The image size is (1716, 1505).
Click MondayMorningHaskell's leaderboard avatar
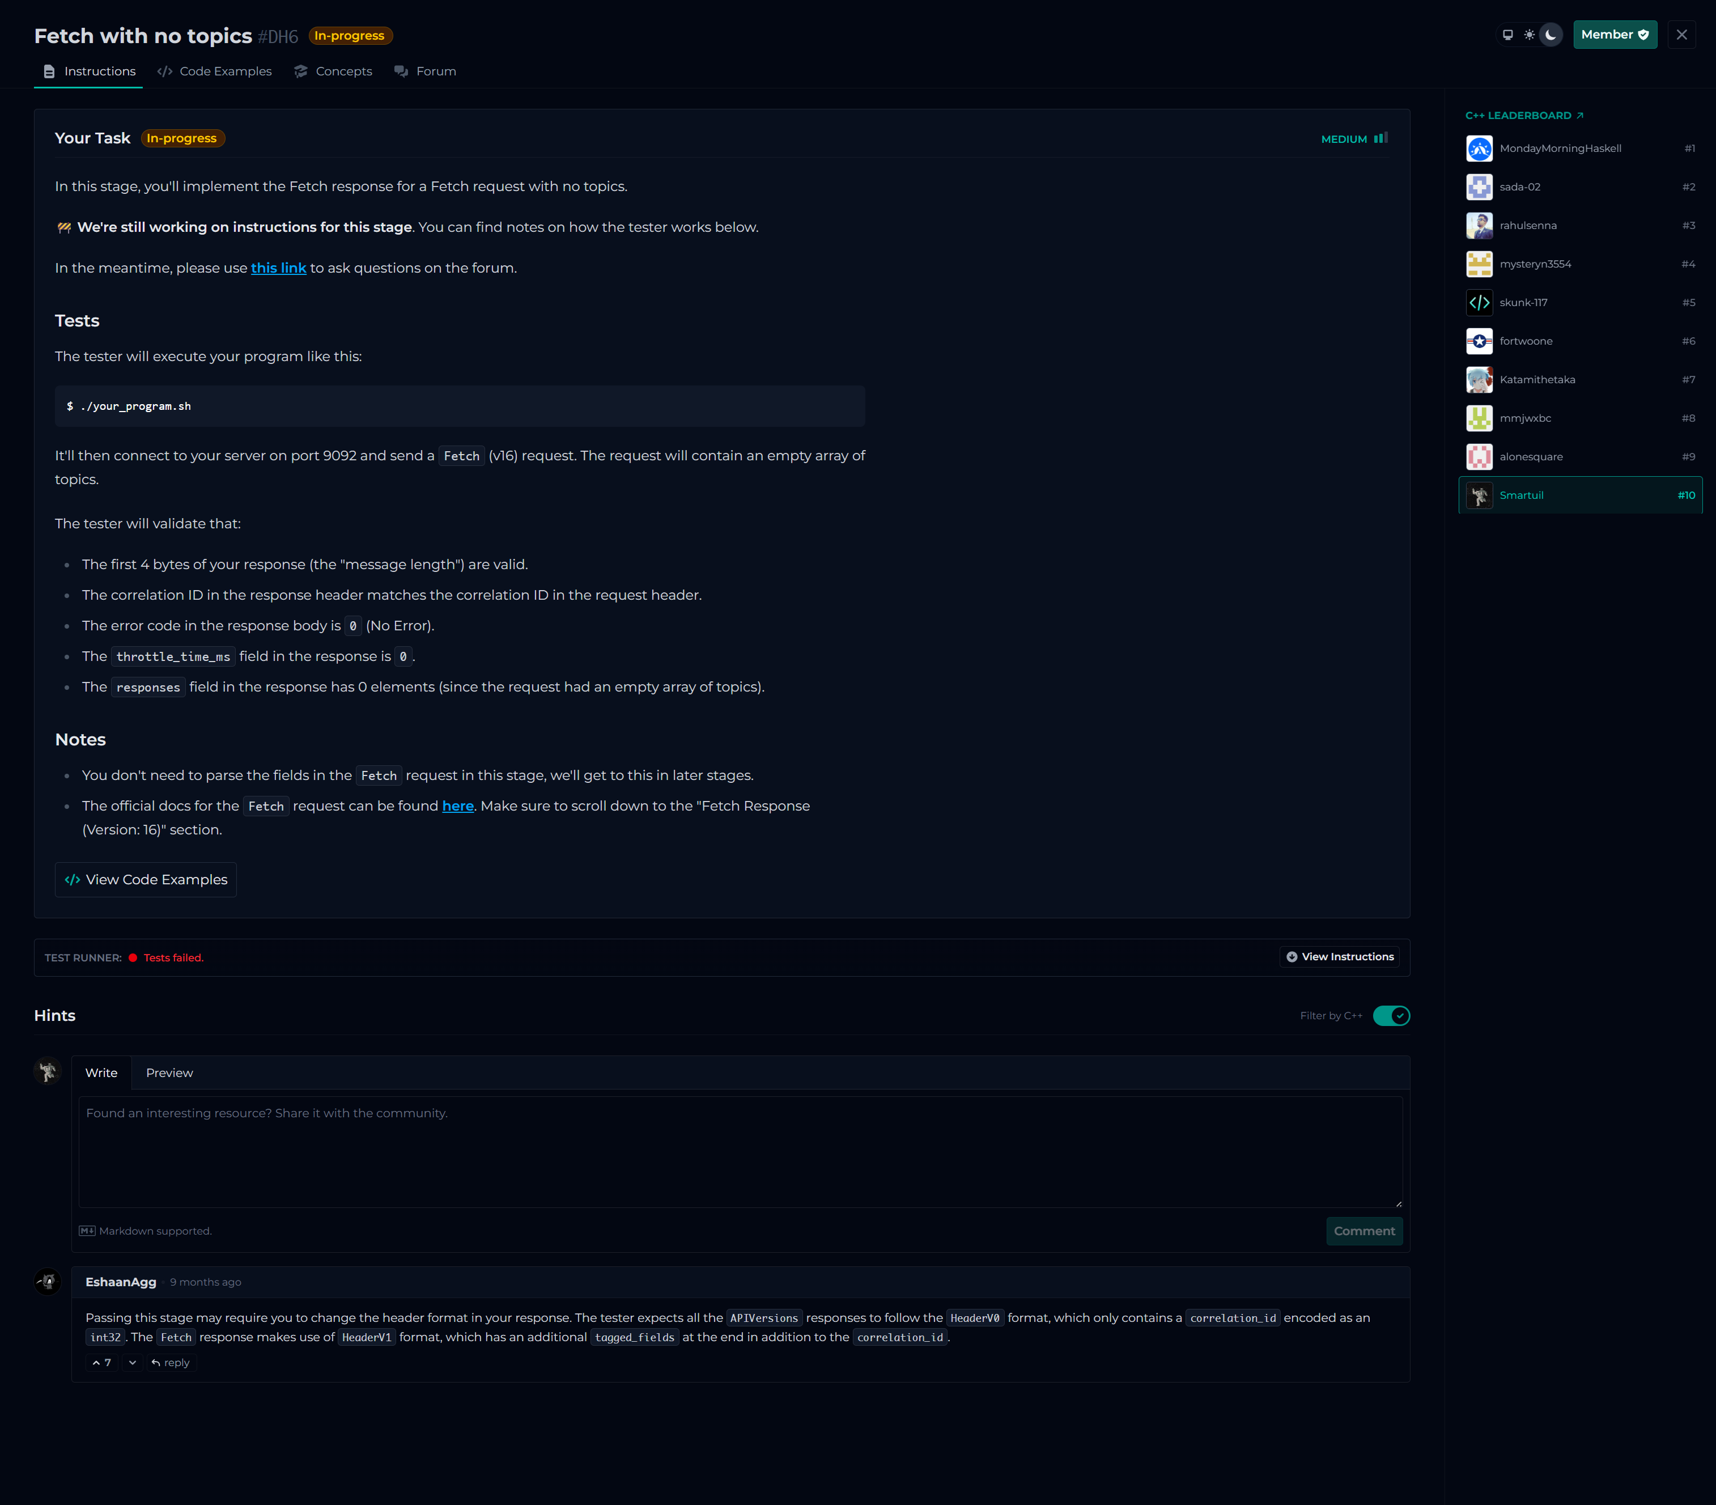coord(1479,149)
